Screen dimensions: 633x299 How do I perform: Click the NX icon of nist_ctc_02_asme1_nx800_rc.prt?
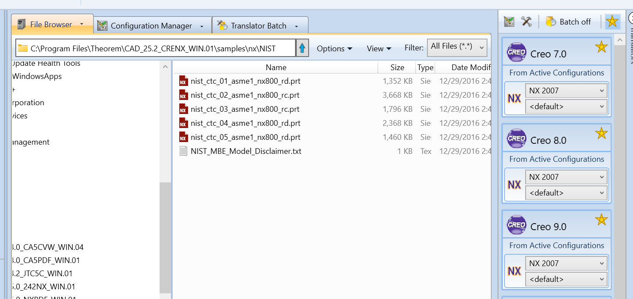point(183,95)
